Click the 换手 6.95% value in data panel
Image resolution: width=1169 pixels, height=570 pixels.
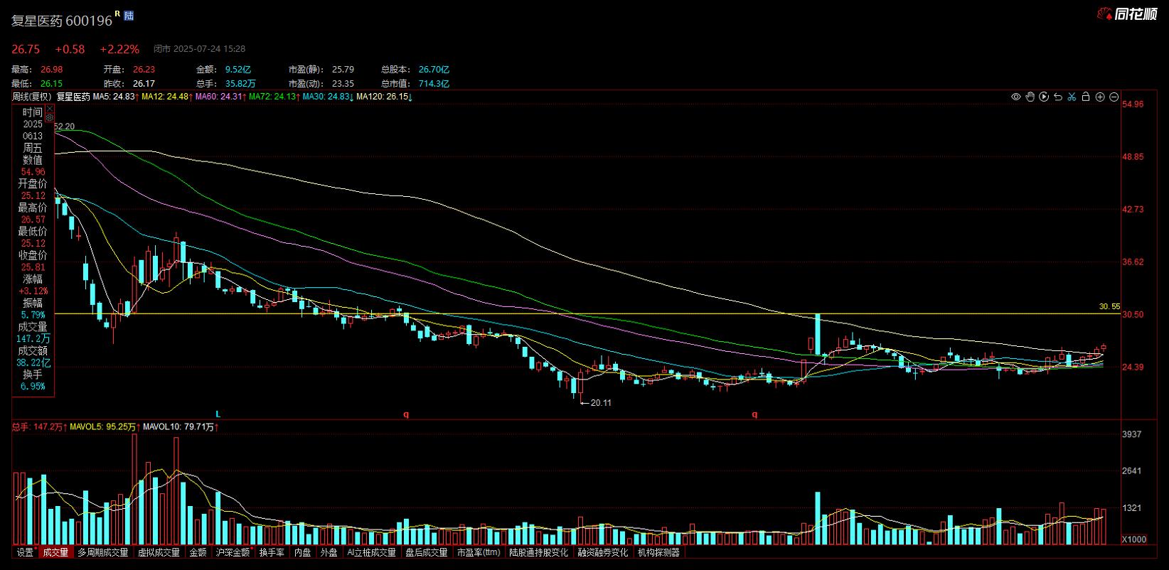(x=33, y=387)
